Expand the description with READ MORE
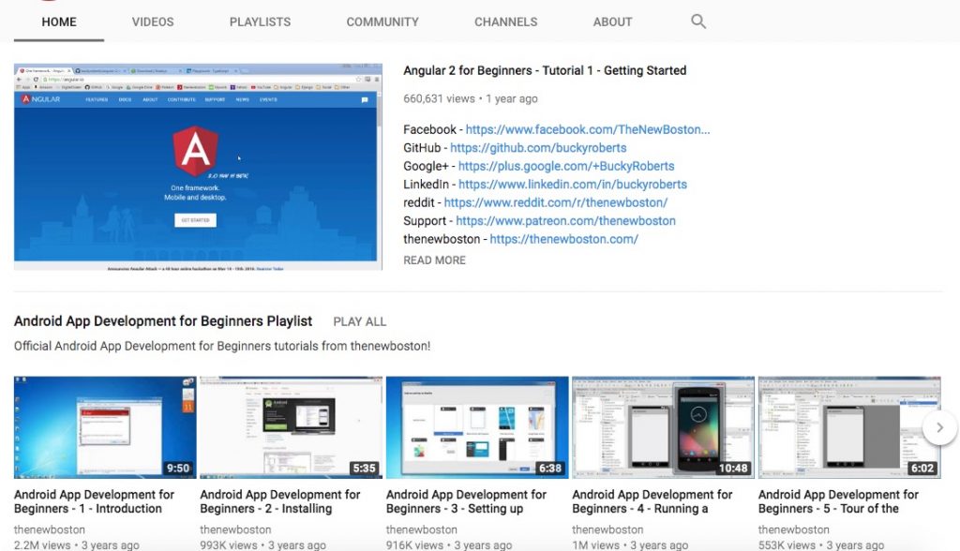This screenshot has width=960, height=551. (433, 260)
